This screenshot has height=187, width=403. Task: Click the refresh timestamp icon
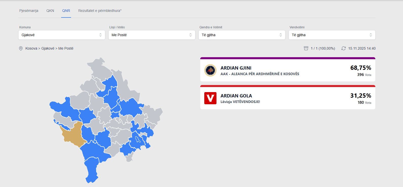click(344, 48)
